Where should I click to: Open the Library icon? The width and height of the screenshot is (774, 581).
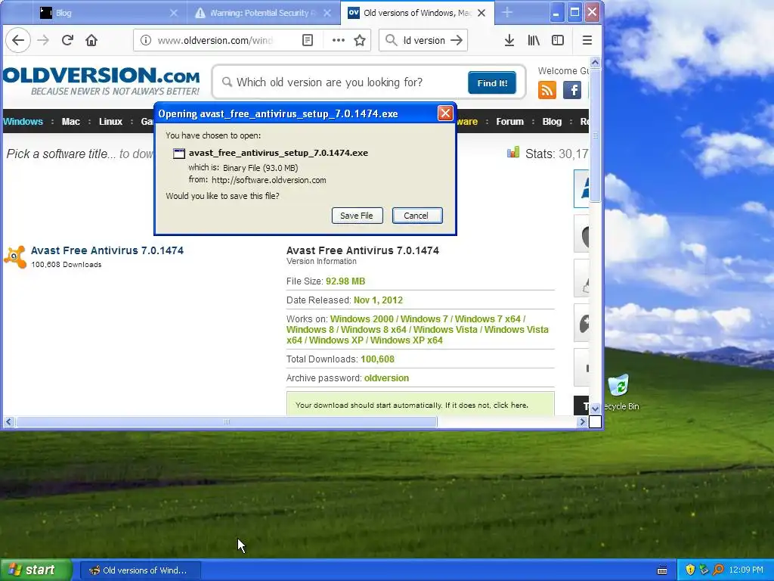[534, 40]
